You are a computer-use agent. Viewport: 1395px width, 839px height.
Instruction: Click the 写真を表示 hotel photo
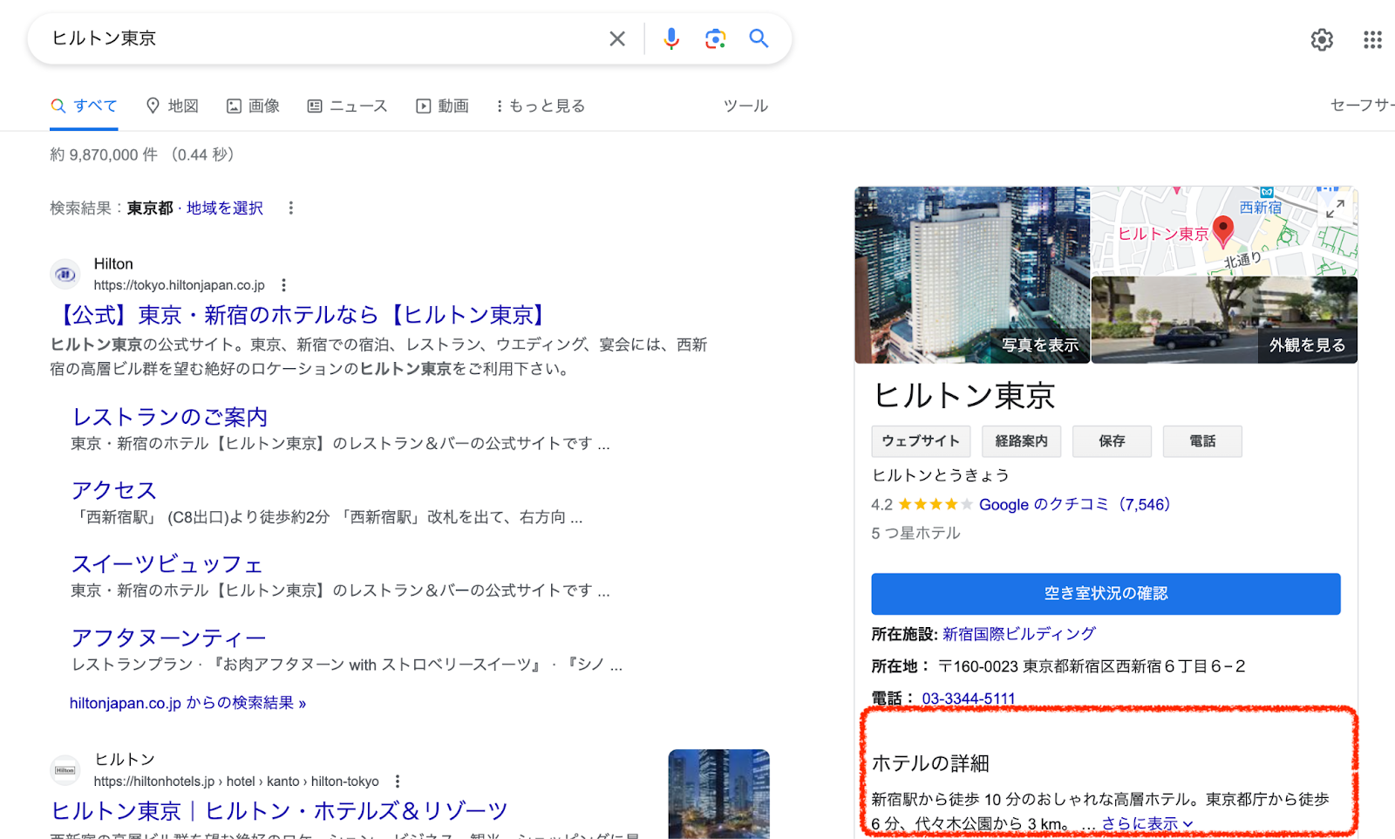pyautogui.click(x=972, y=275)
